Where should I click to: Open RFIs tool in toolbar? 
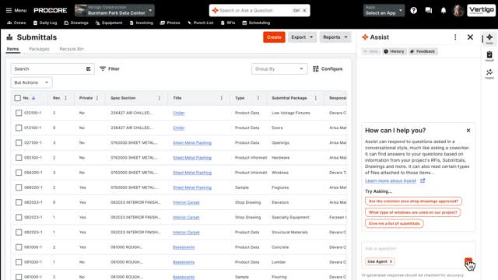pyautogui.click(x=228, y=23)
